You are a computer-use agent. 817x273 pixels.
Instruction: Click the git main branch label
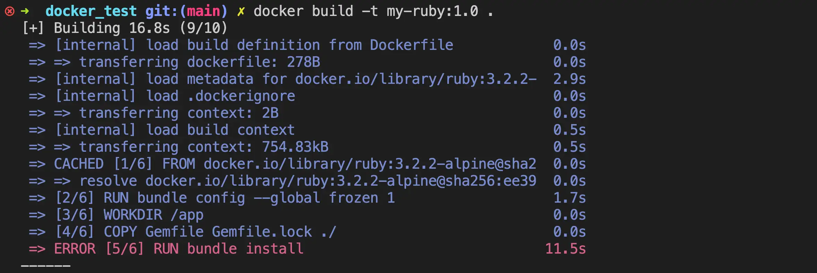click(x=186, y=11)
